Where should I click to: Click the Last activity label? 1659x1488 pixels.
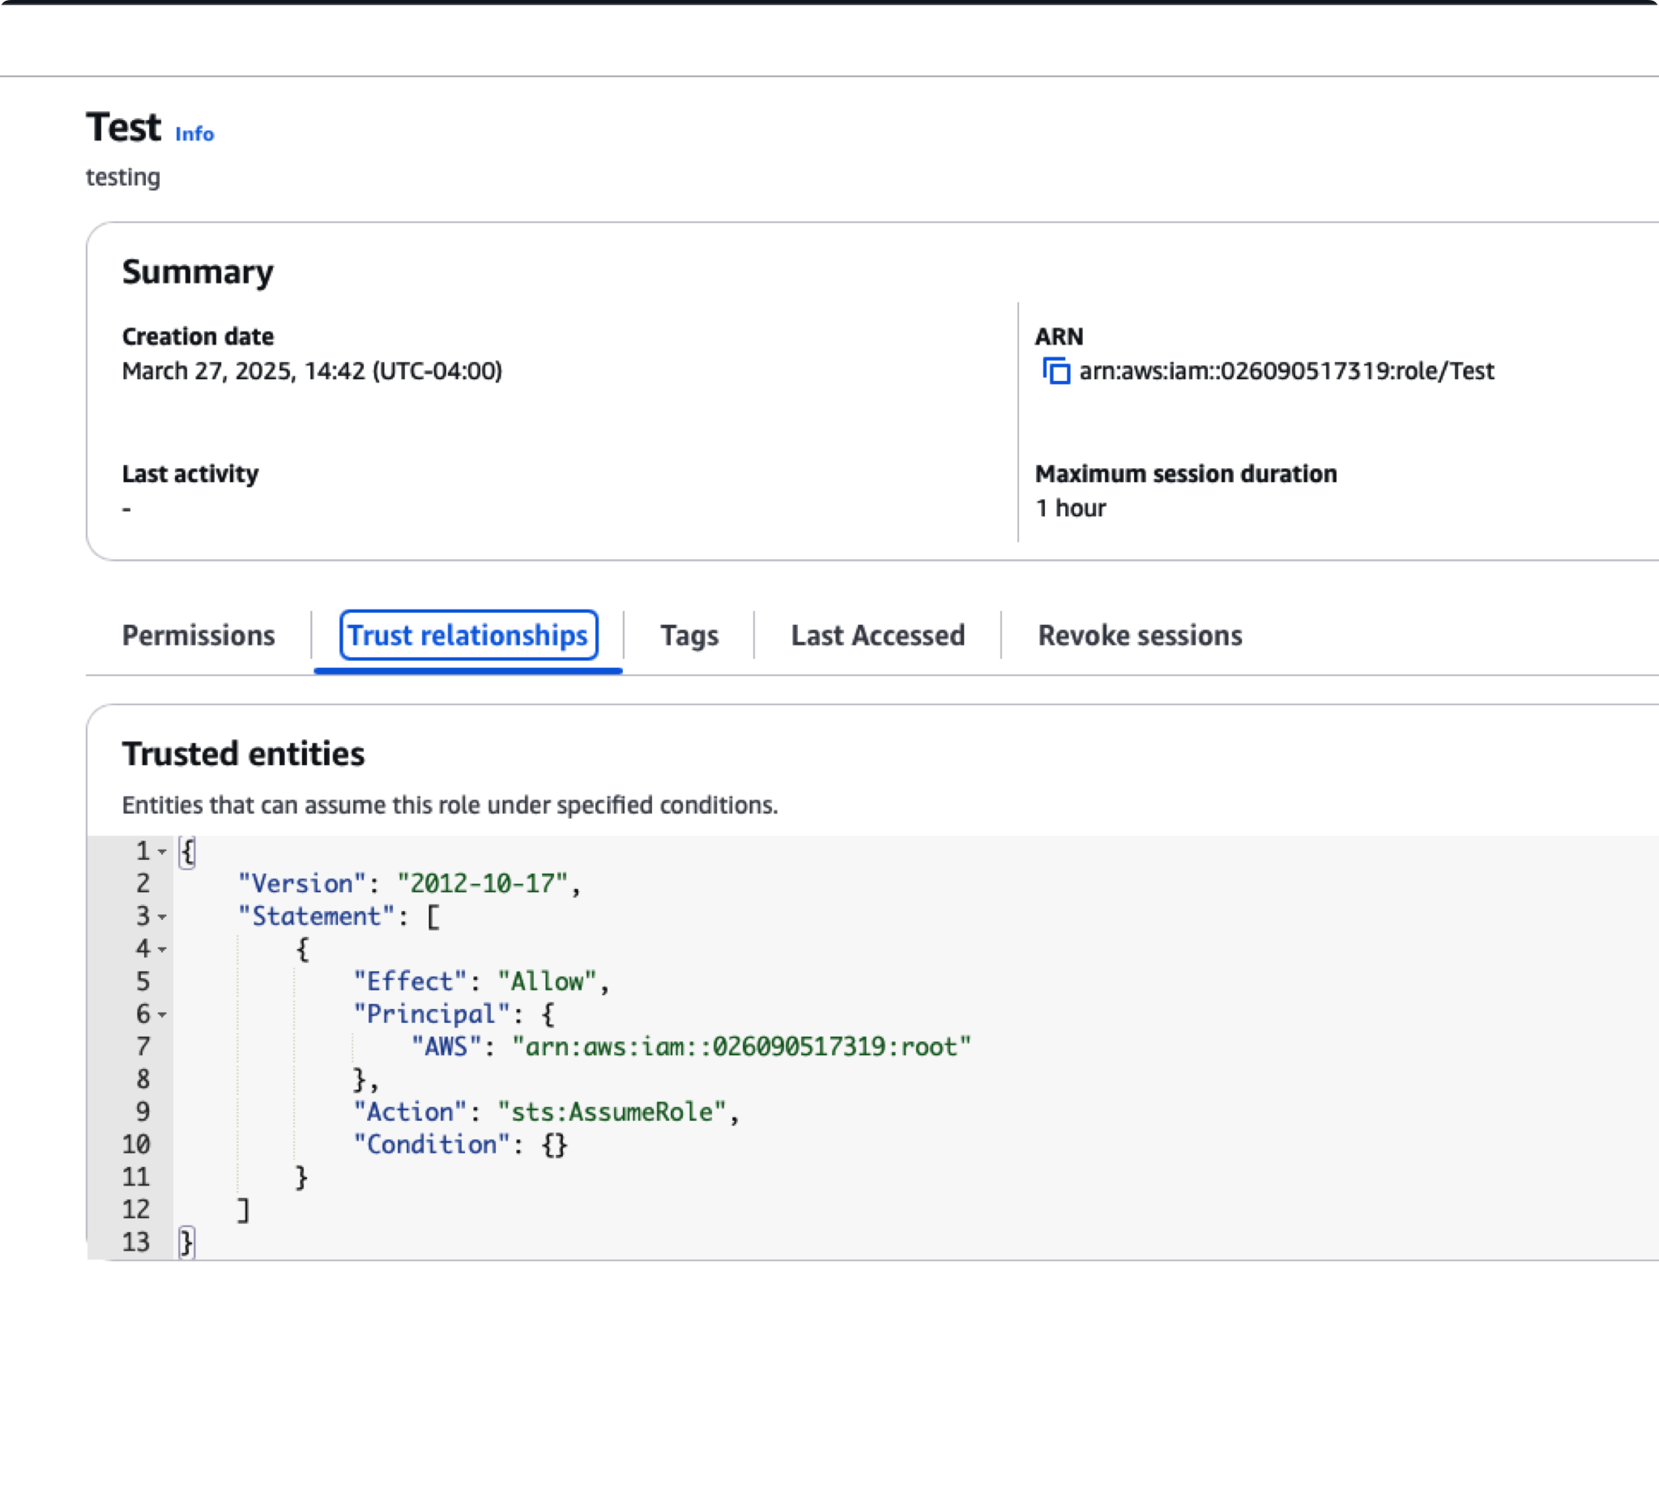coord(190,474)
